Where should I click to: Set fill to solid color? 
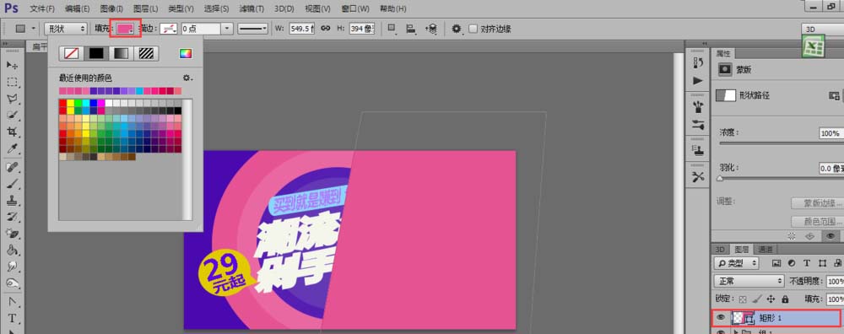click(96, 53)
